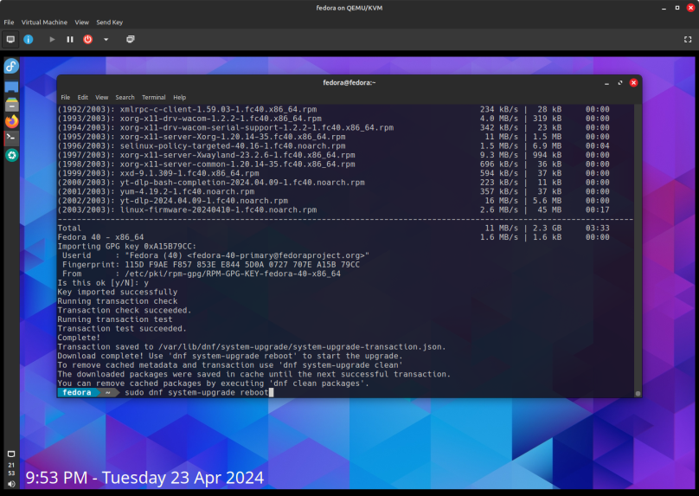Screen dimensions: 699x496
Task: Open the terminal's View menu
Action: point(101,97)
